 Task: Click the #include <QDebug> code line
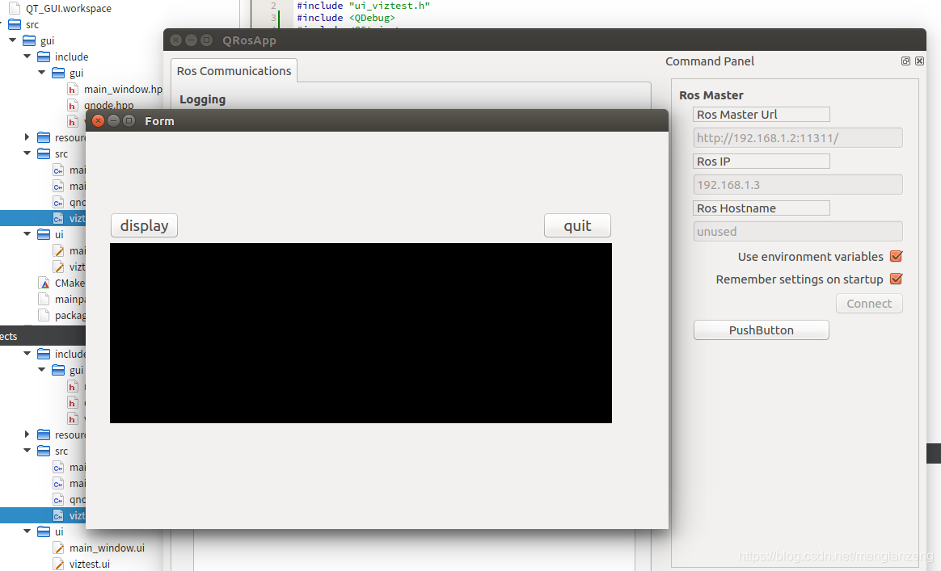coord(346,18)
